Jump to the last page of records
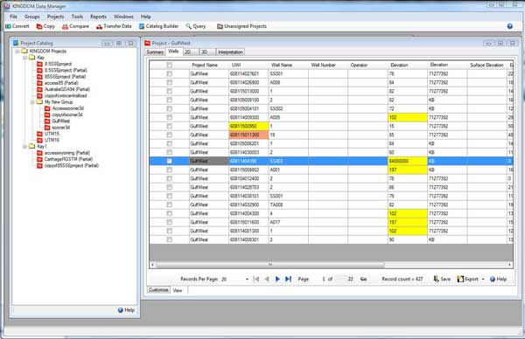This screenshot has height=339, width=525. click(x=288, y=279)
